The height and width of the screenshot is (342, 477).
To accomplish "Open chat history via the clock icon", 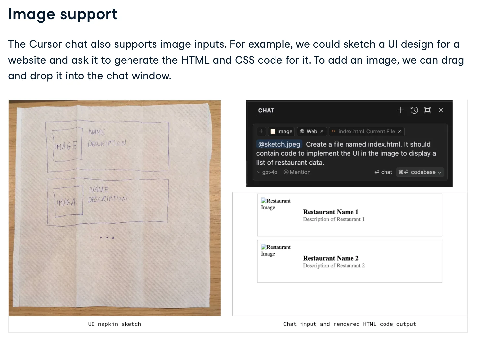I will click(x=414, y=110).
